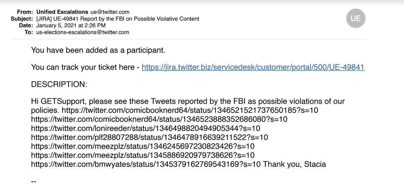
Task: Click the UE-49841 subject line
Action: tap(118, 19)
